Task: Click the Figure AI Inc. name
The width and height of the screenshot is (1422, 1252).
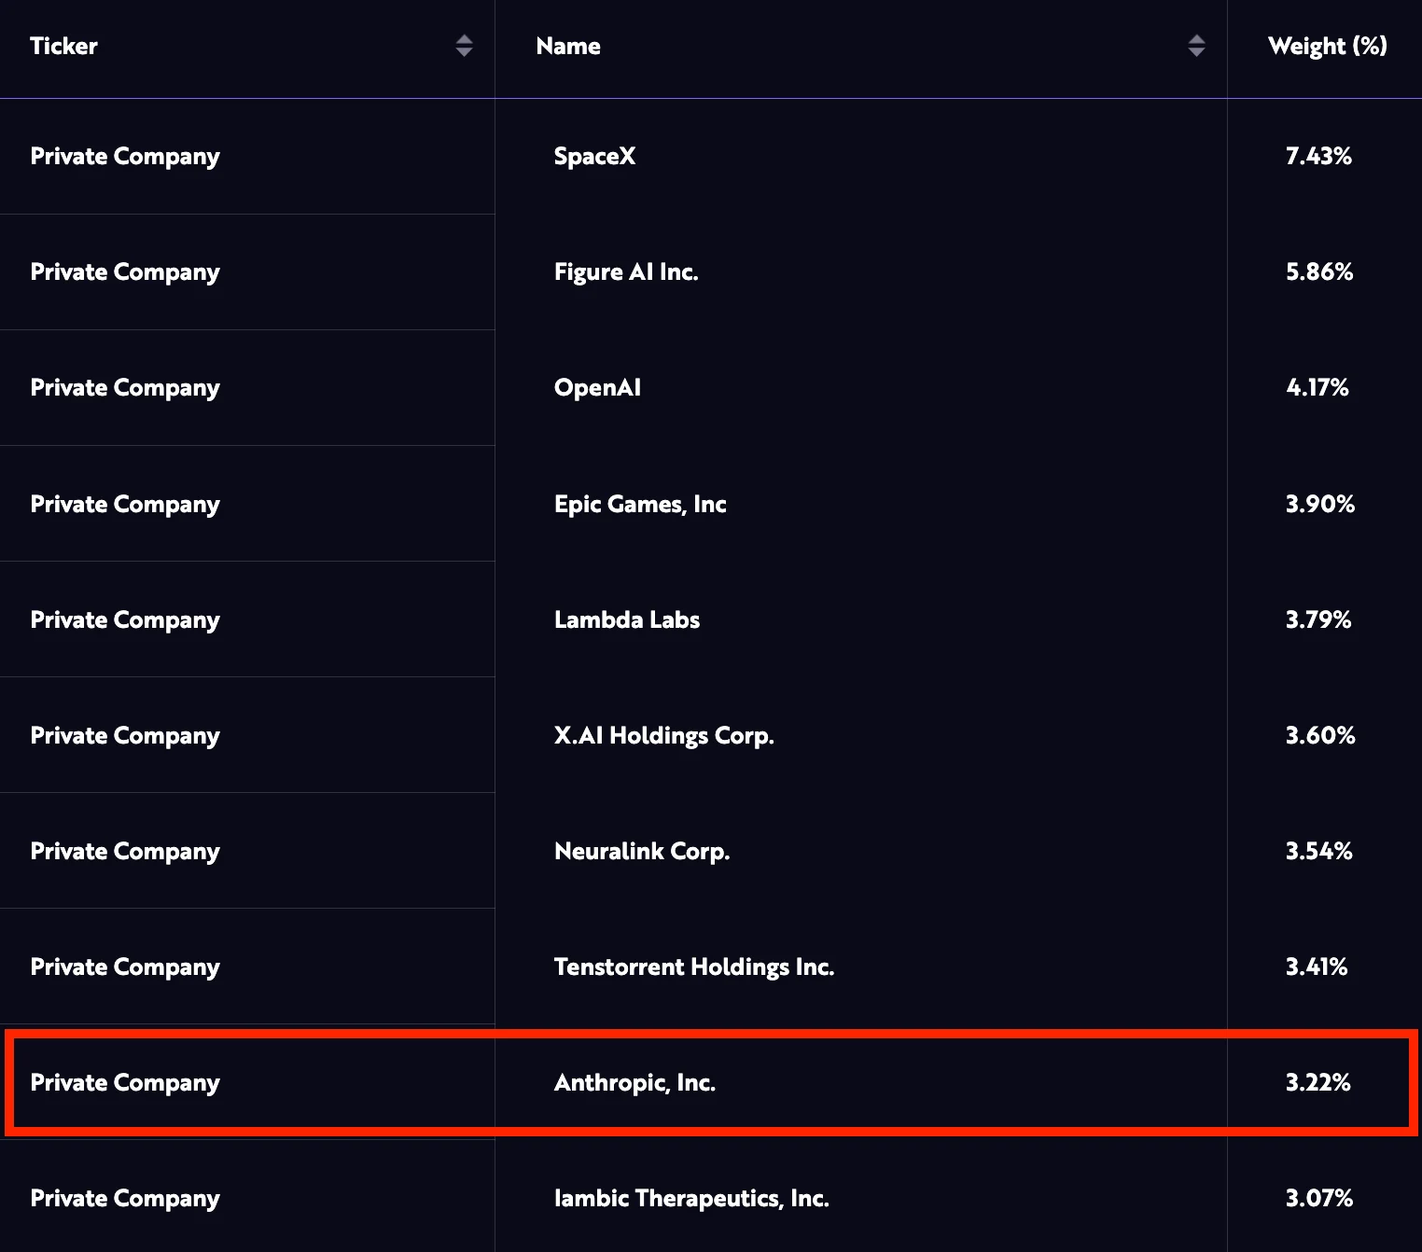Action: pyautogui.click(x=626, y=271)
